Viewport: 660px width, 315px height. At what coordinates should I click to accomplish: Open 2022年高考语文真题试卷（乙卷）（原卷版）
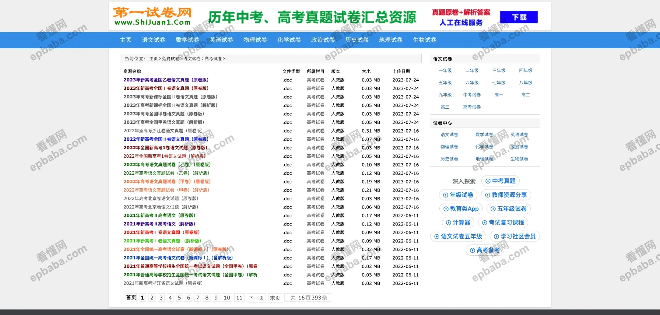click(x=167, y=165)
